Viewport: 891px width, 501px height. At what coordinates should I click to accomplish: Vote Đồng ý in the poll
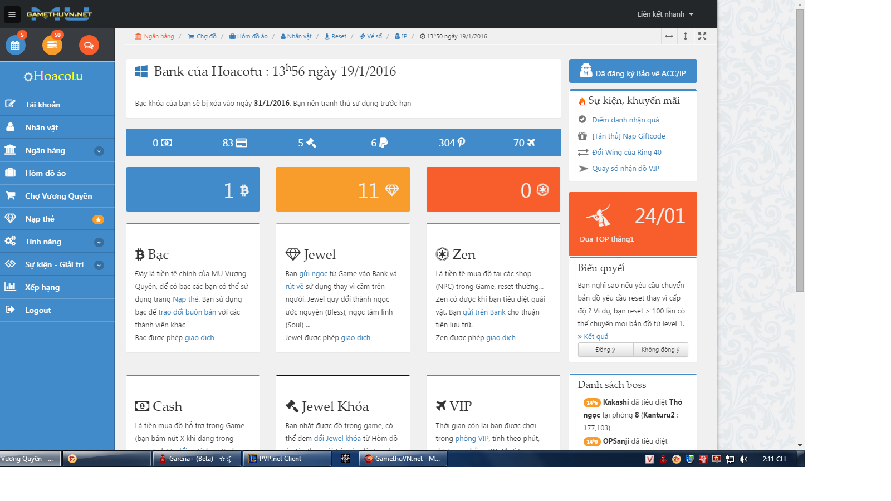tap(605, 350)
